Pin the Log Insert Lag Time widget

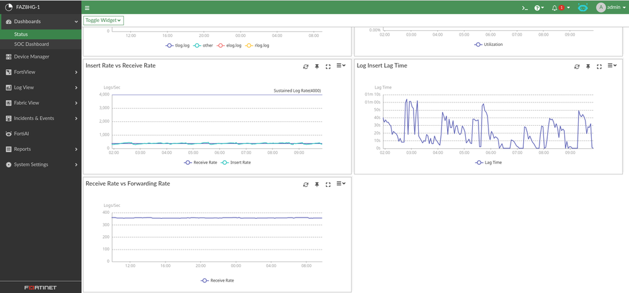(x=589, y=65)
